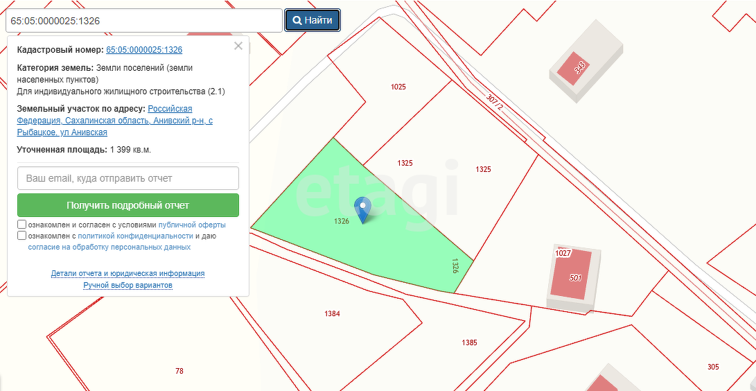756x391 pixels.
Task: Check the privacy policy consent checkbox
Action: click(22, 236)
